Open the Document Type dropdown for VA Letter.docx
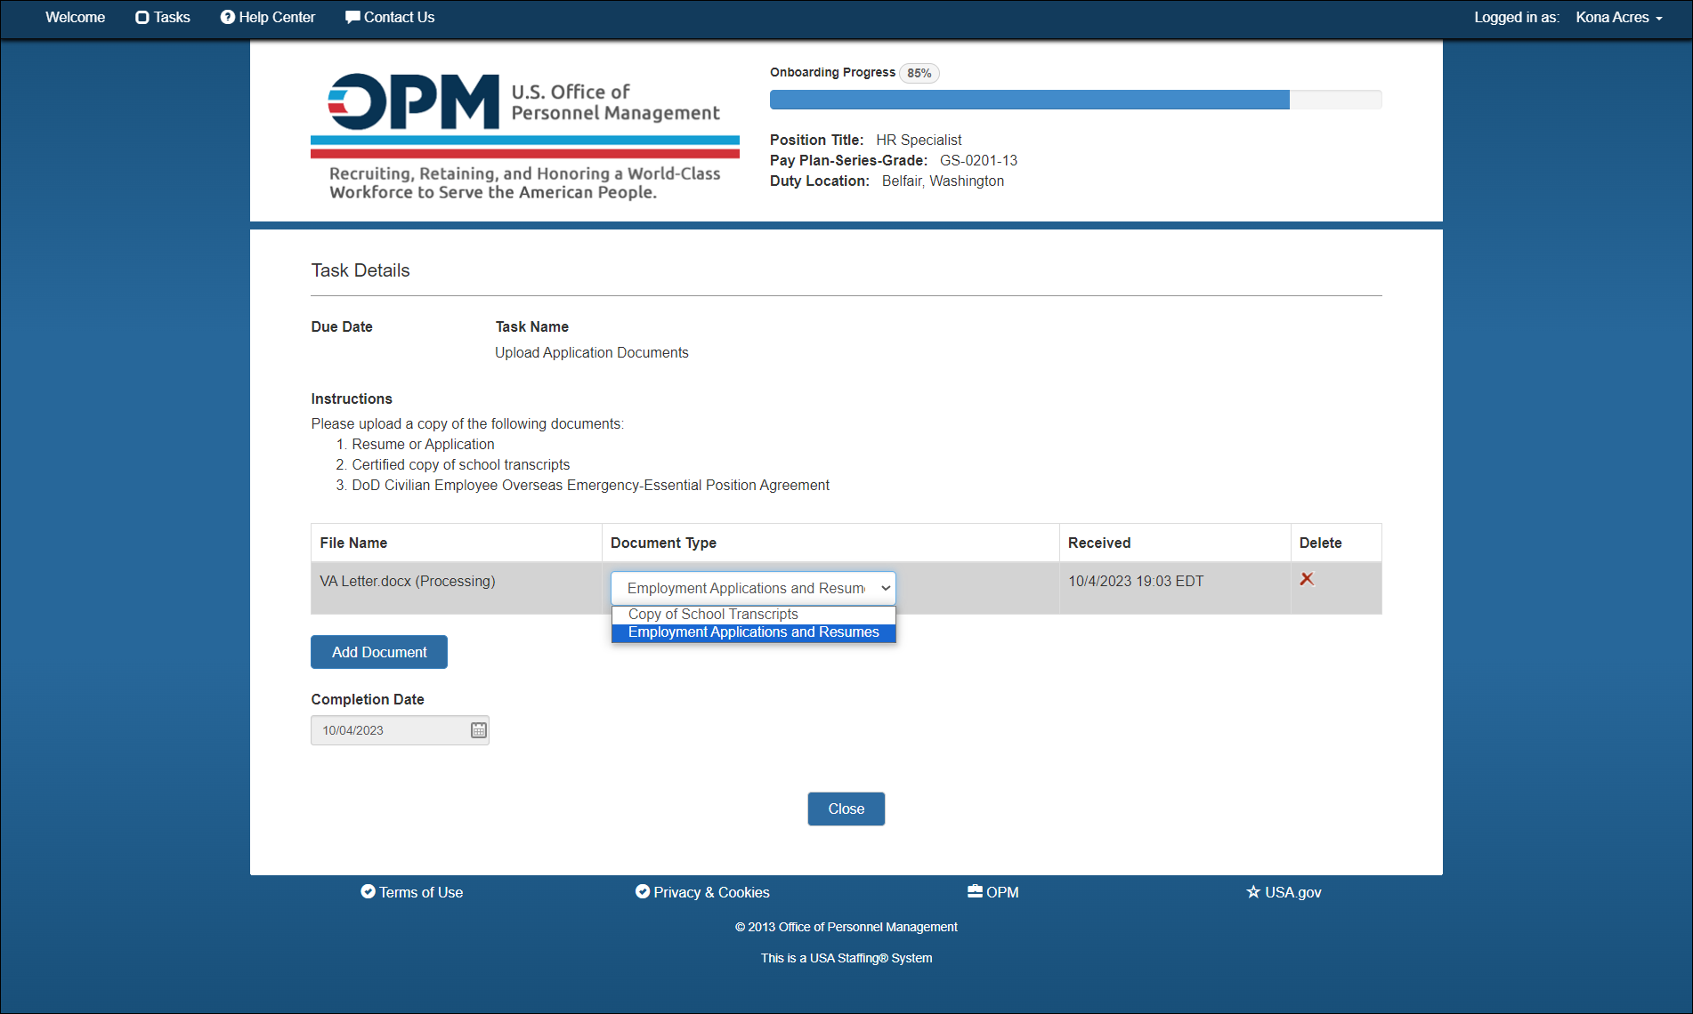This screenshot has height=1014, width=1693. [x=753, y=588]
